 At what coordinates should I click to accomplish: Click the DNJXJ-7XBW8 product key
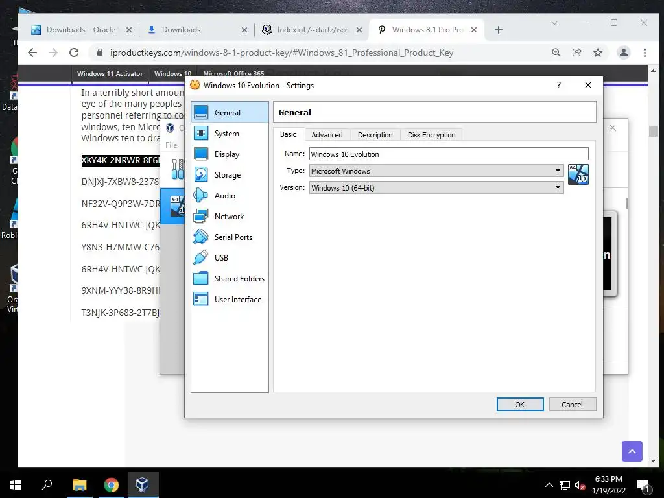(x=121, y=182)
